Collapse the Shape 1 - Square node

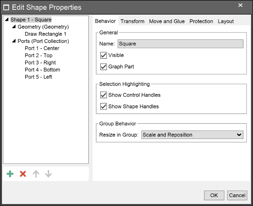[x=7, y=20]
